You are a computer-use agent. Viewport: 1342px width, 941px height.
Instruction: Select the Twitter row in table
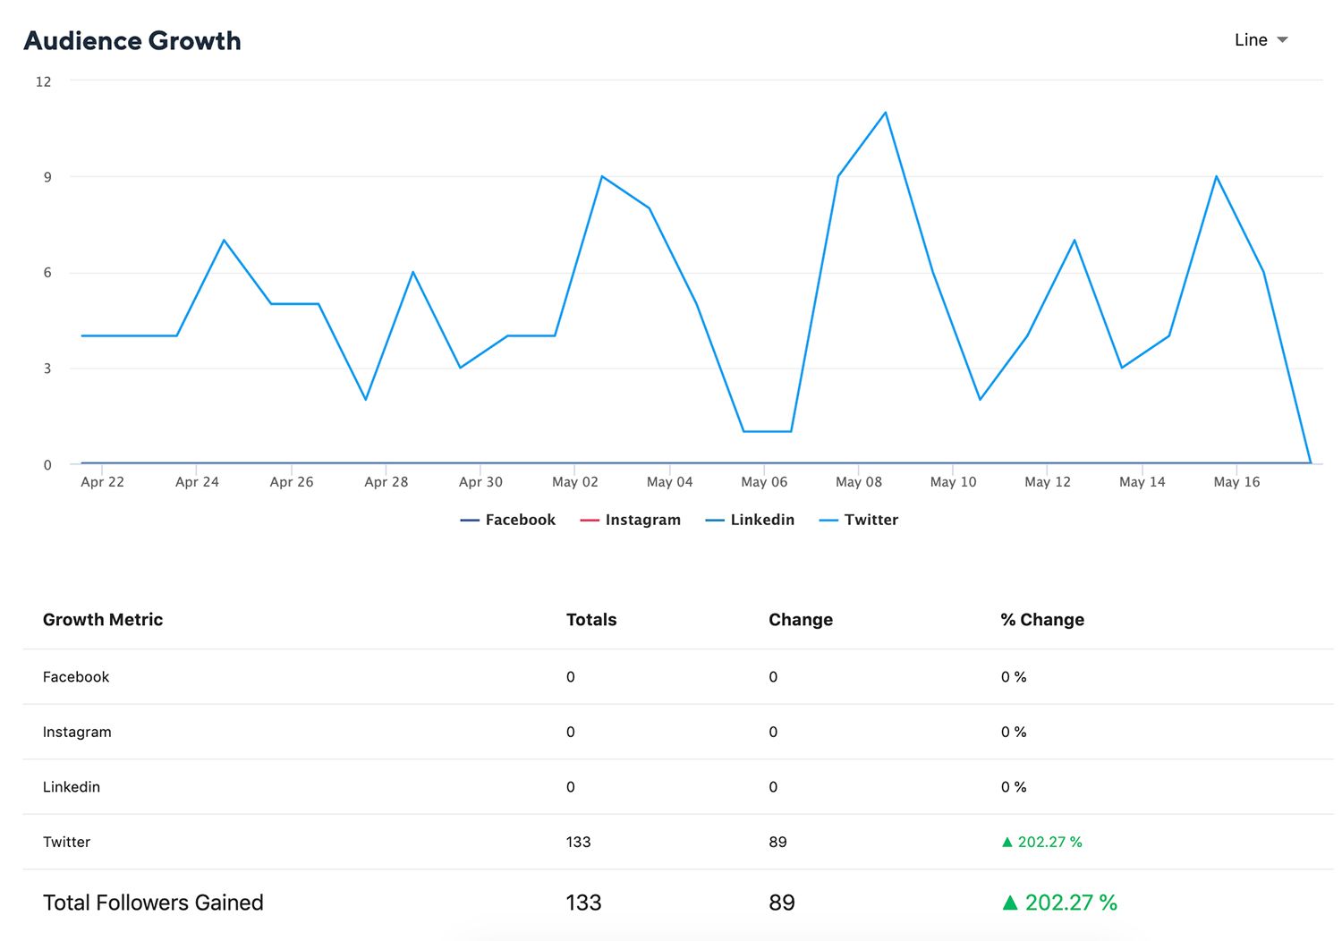67,842
